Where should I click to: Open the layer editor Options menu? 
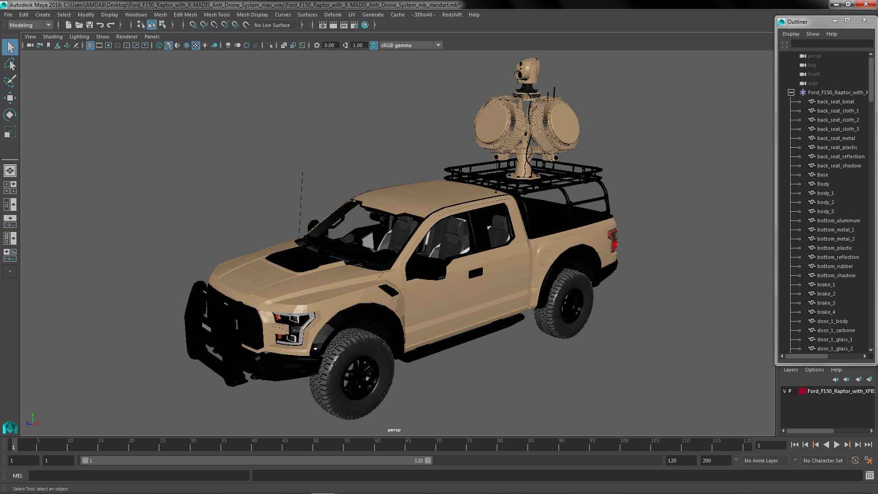[814, 370]
